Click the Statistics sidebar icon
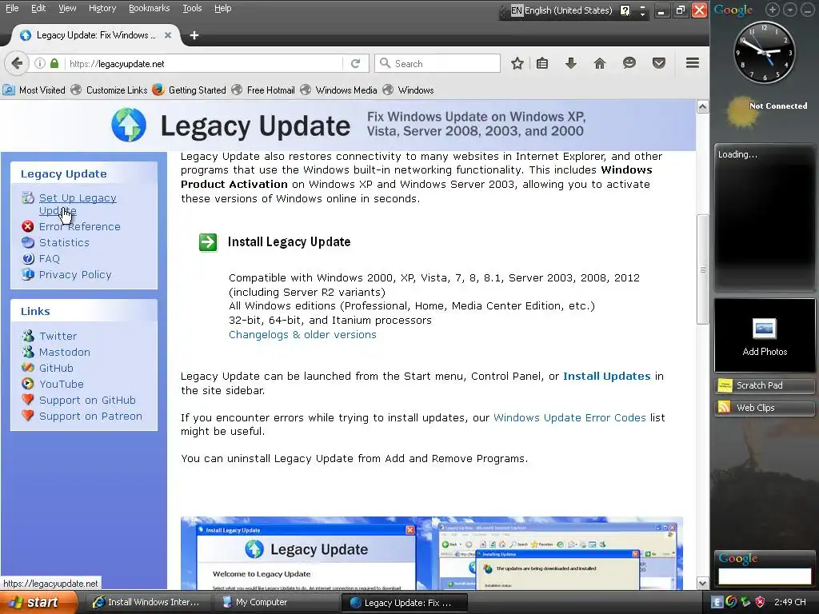819x614 pixels. (x=28, y=242)
